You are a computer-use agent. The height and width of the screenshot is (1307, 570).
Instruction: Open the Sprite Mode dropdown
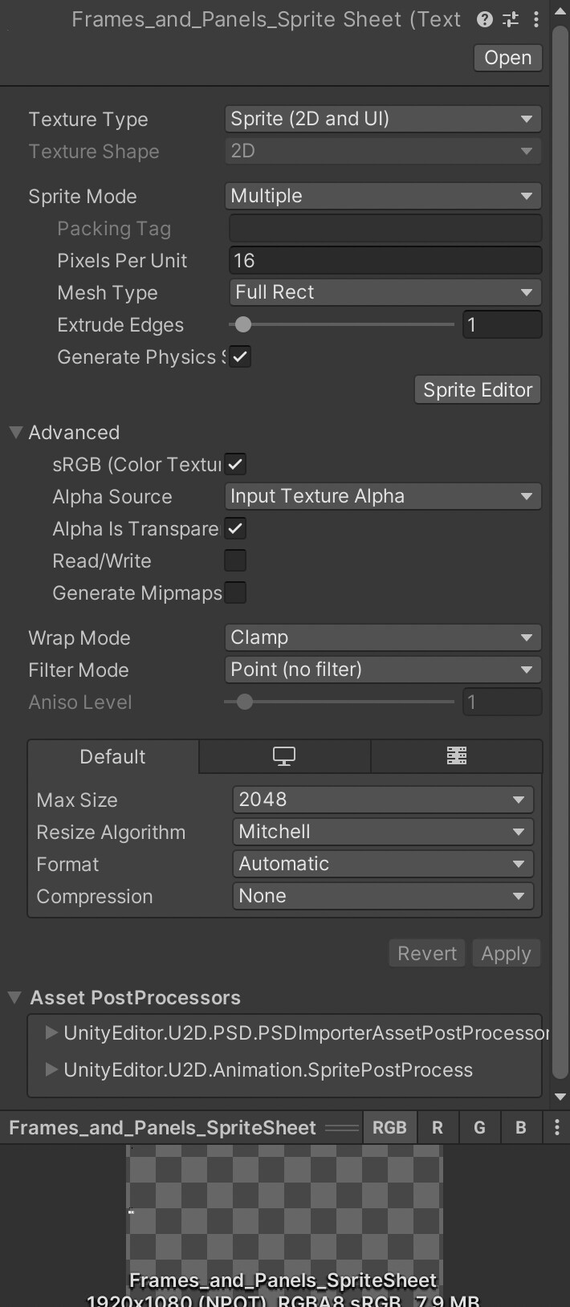click(383, 195)
